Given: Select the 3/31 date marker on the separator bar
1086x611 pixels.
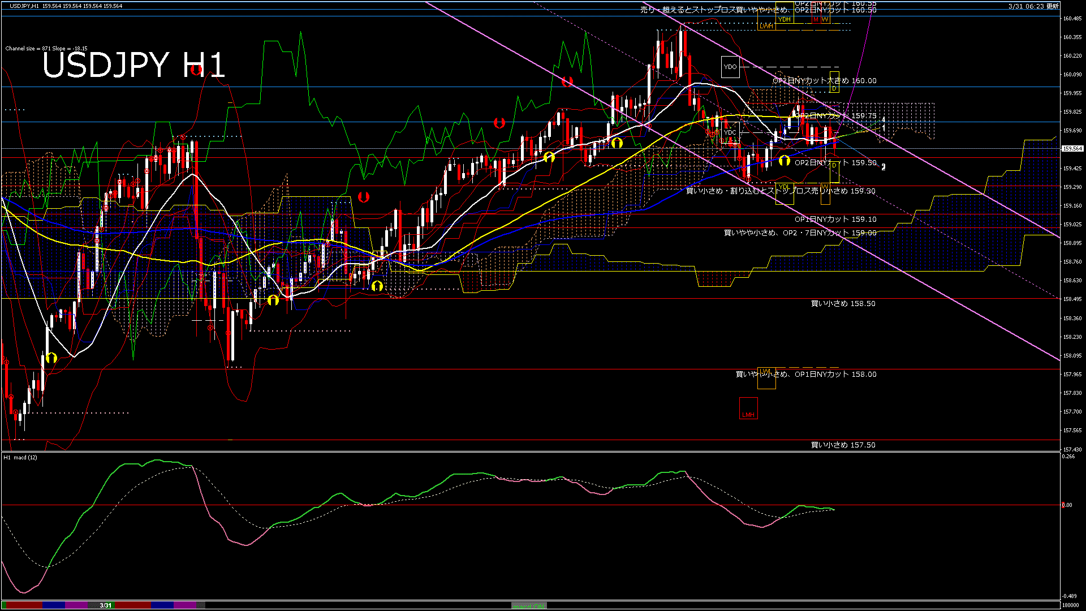Looking at the screenshot, I should (x=105, y=605).
